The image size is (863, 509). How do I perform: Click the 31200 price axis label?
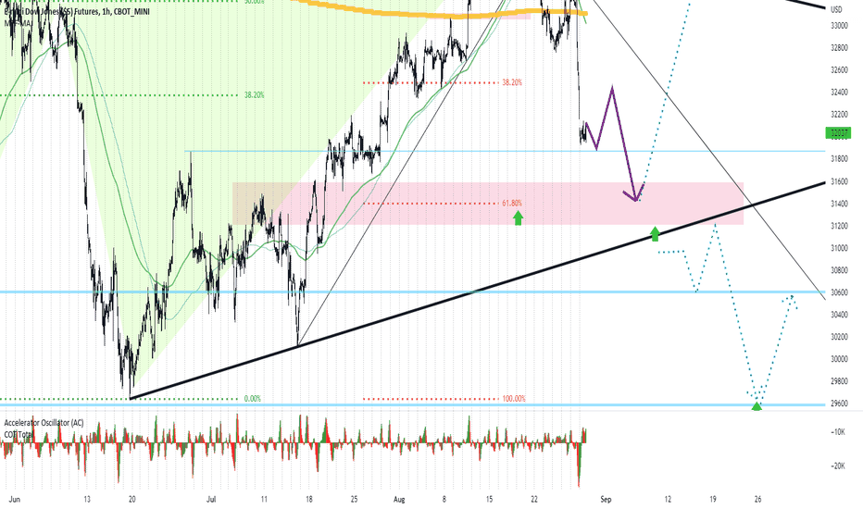839,226
